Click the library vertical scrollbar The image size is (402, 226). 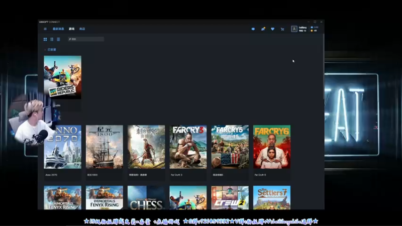tap(324, 67)
